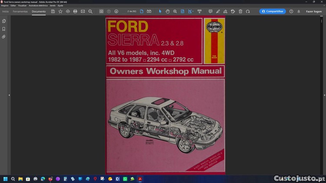Click the Compartilhar share button
The height and width of the screenshot is (183, 326).
(273, 11)
